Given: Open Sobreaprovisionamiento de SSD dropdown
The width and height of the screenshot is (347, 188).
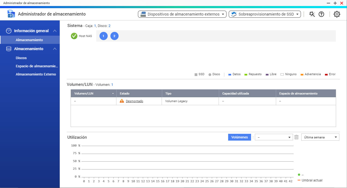Looking at the screenshot, I should (x=264, y=14).
